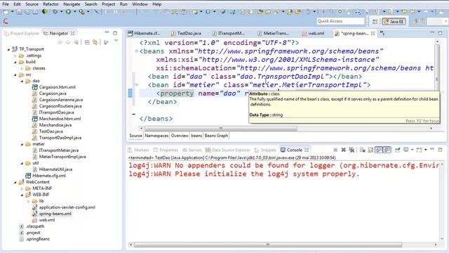Screen dimensions: 449x253
Task: Click Collapse All icon in Navigator
Action: (x=87, y=42)
